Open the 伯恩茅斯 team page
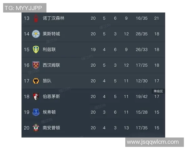Image resolution: width=187 pixels, height=150 pixels. (x=51, y=96)
